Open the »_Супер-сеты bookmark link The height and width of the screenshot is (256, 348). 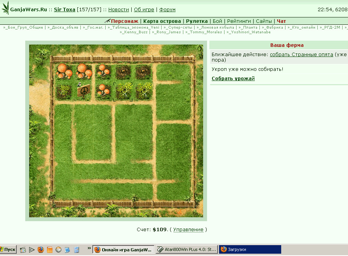coord(178,27)
